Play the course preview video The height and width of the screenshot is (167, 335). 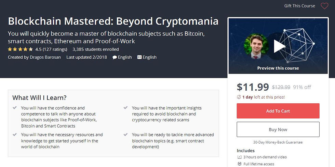279,46
